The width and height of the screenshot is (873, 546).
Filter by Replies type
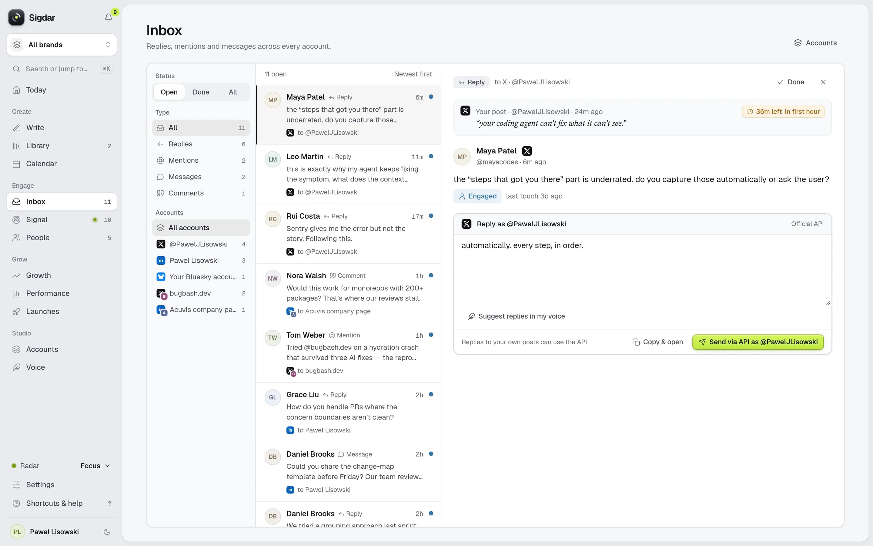[x=201, y=144]
